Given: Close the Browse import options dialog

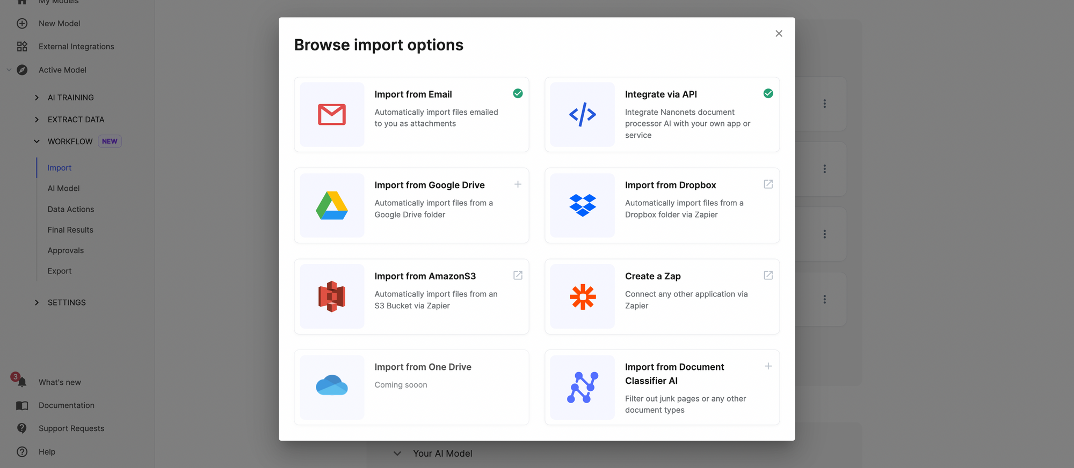Looking at the screenshot, I should pyautogui.click(x=779, y=33).
